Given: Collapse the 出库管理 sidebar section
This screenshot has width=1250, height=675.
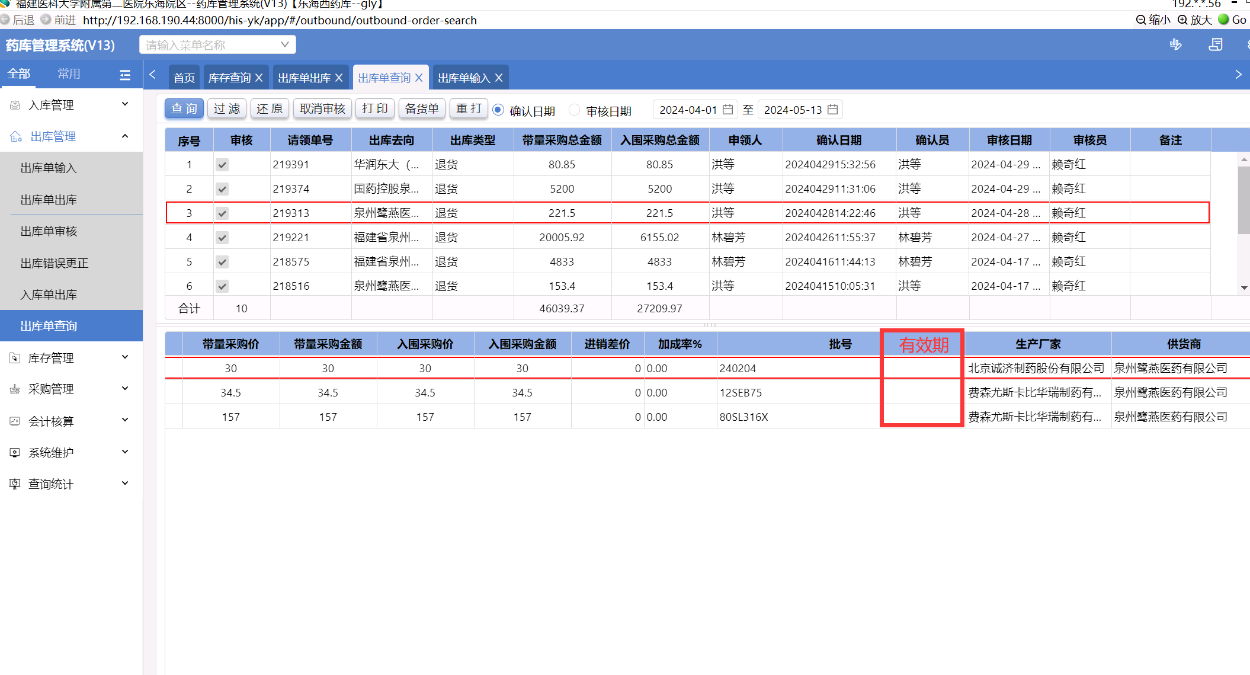Looking at the screenshot, I should [125, 136].
